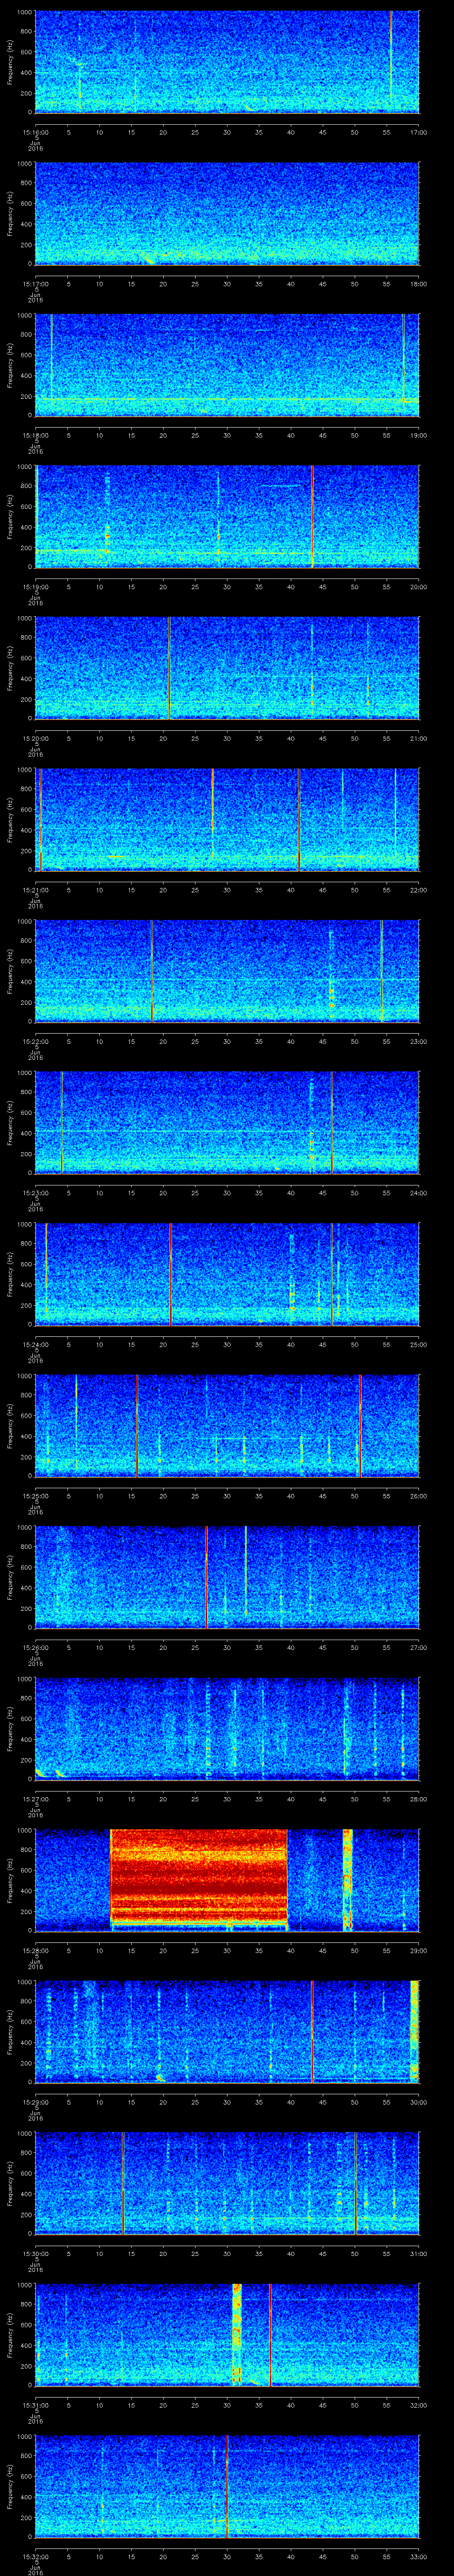Image resolution: width=454 pixels, height=2576 pixels.
Task: Click the 15:24:00 start time label
Action: pos(35,1344)
